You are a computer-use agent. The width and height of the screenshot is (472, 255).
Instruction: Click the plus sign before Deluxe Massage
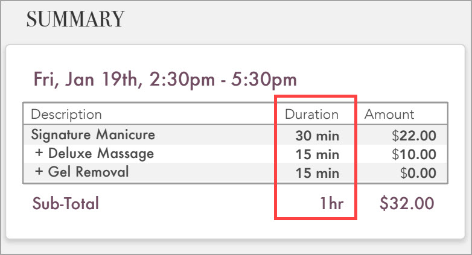click(x=39, y=153)
